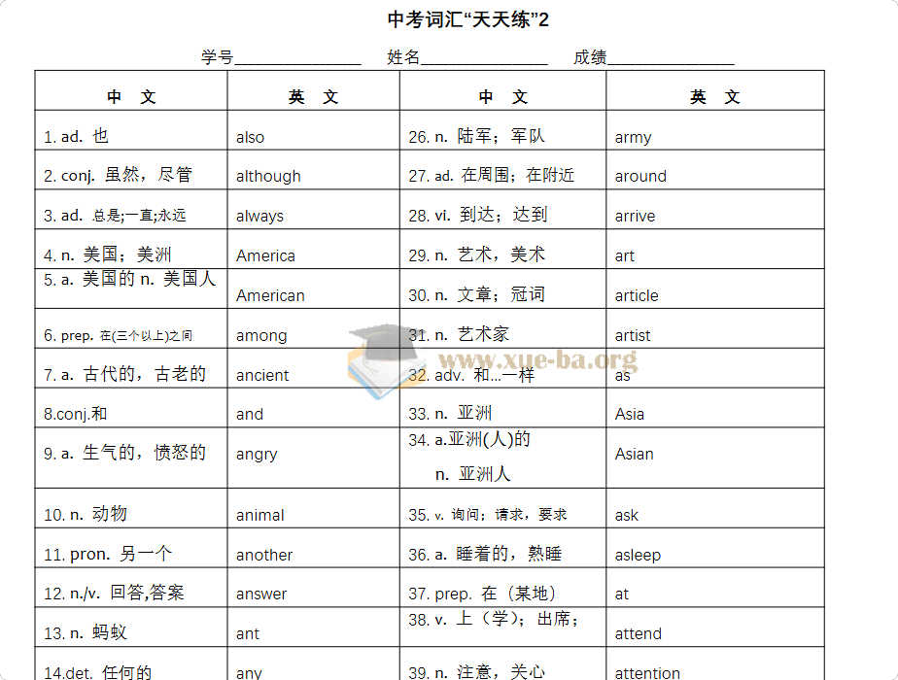Click entry '2. conj. 虽然，尽管'
This screenshot has height=680, width=898.
[118, 175]
